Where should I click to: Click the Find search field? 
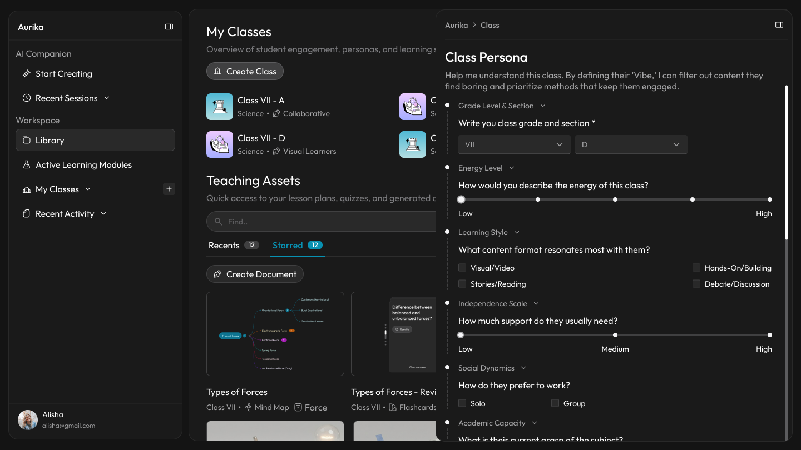tap(328, 222)
